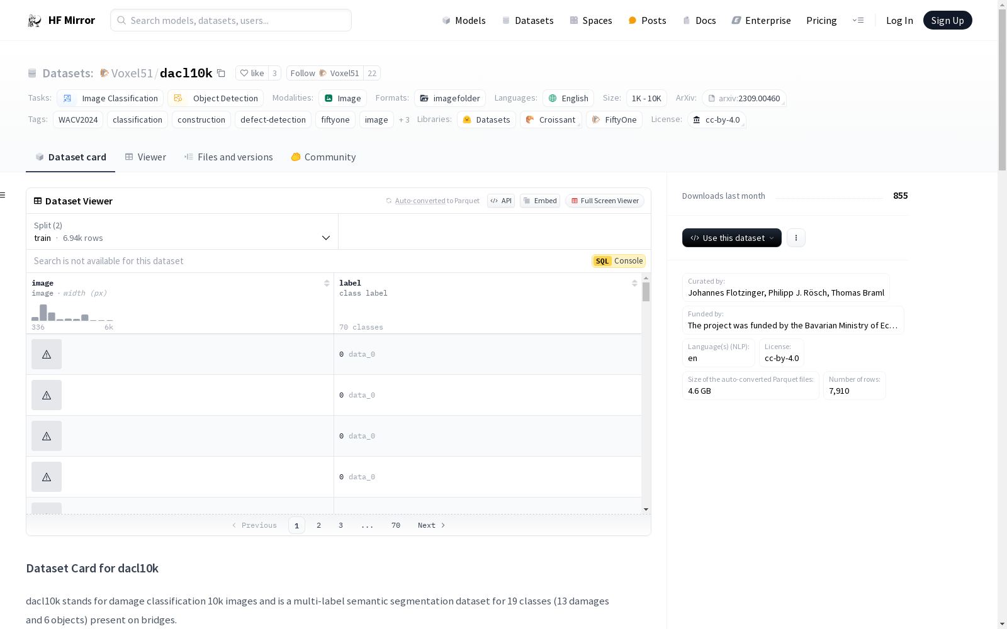The width and height of the screenshot is (1007, 629).
Task: Go to viewer page 2
Action: (319, 525)
